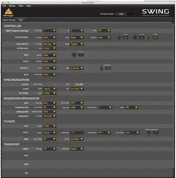Open the View menu

pos(21,6)
